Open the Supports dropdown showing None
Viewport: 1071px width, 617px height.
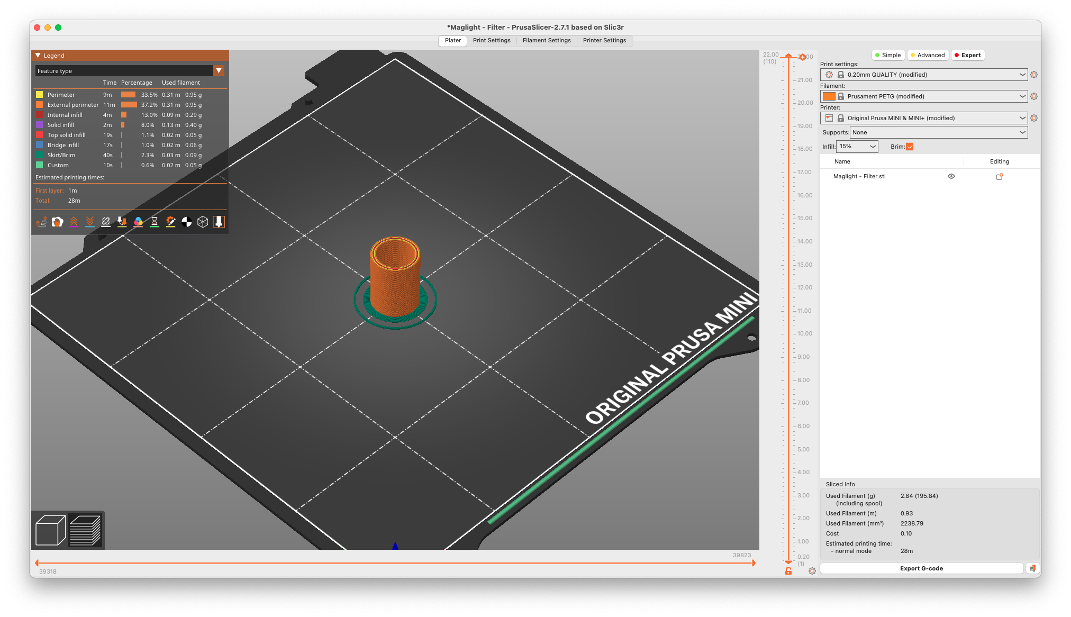pos(939,132)
